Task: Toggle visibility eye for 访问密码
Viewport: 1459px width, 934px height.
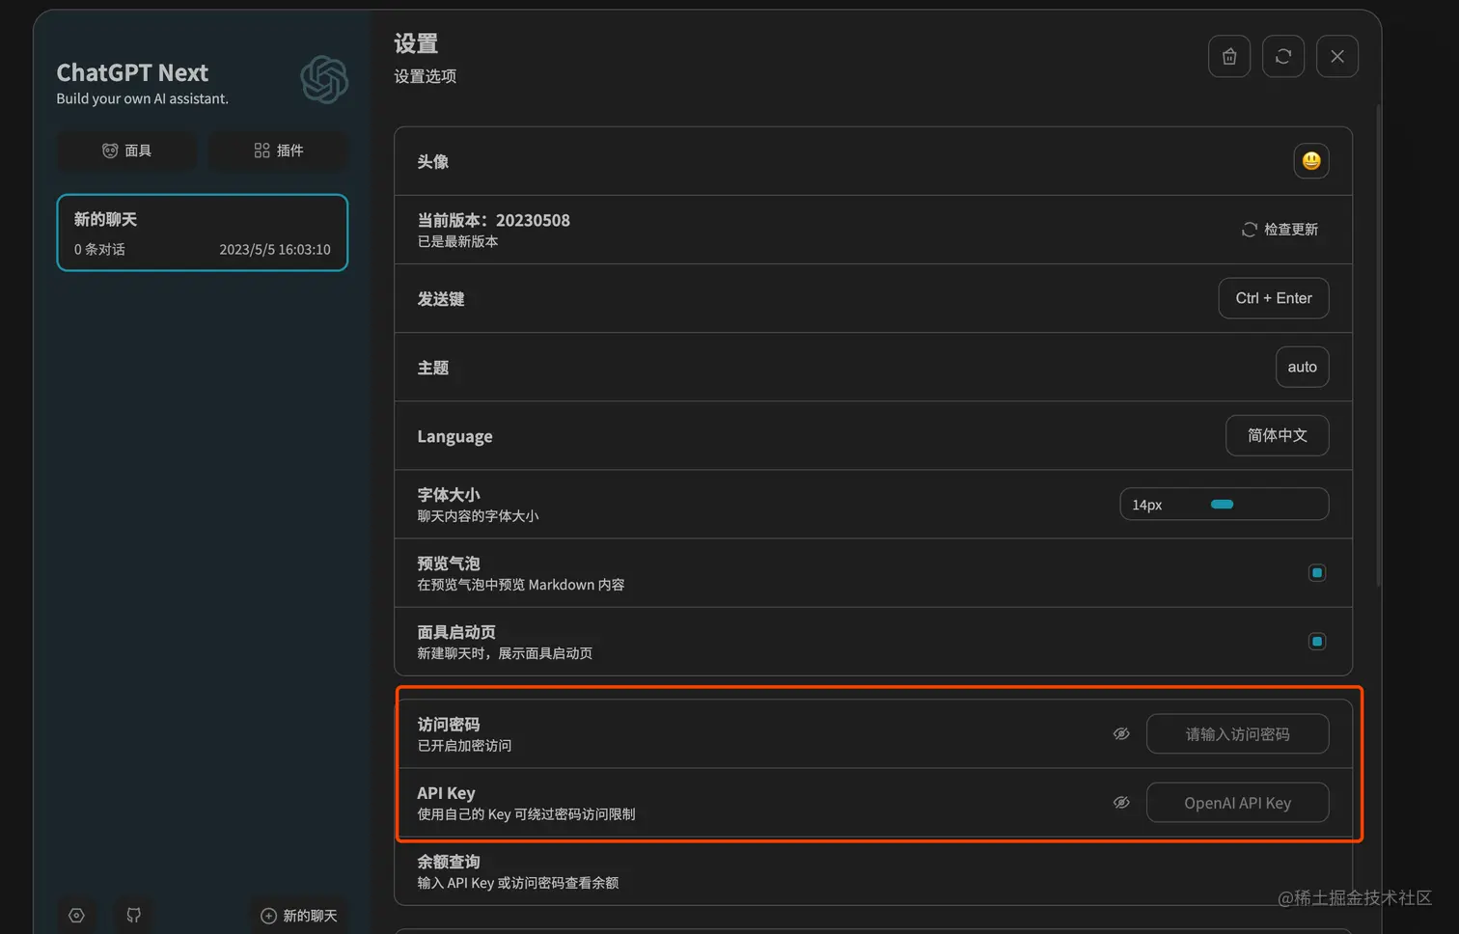Action: 1121,734
